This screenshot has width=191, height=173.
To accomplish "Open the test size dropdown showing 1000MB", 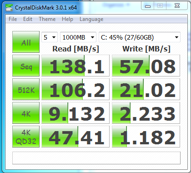I will [x=78, y=37].
